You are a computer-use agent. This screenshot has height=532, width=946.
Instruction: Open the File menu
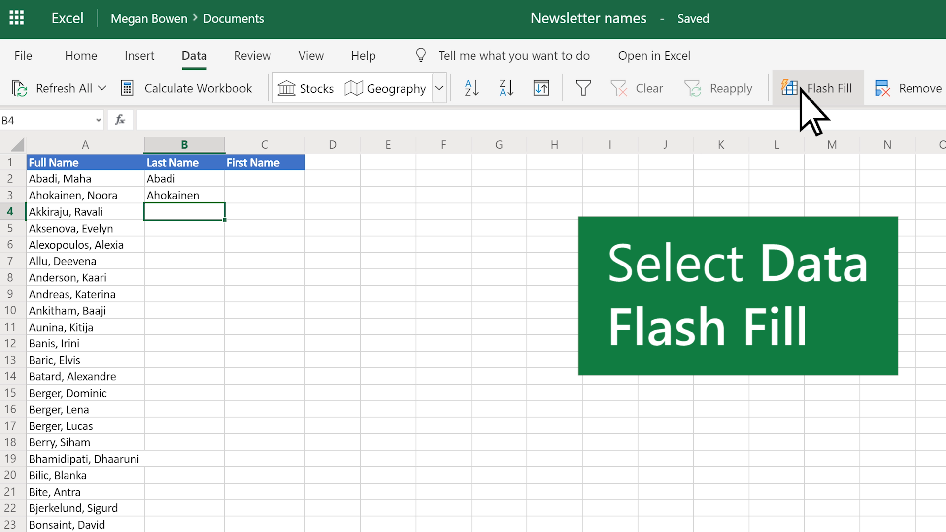23,55
